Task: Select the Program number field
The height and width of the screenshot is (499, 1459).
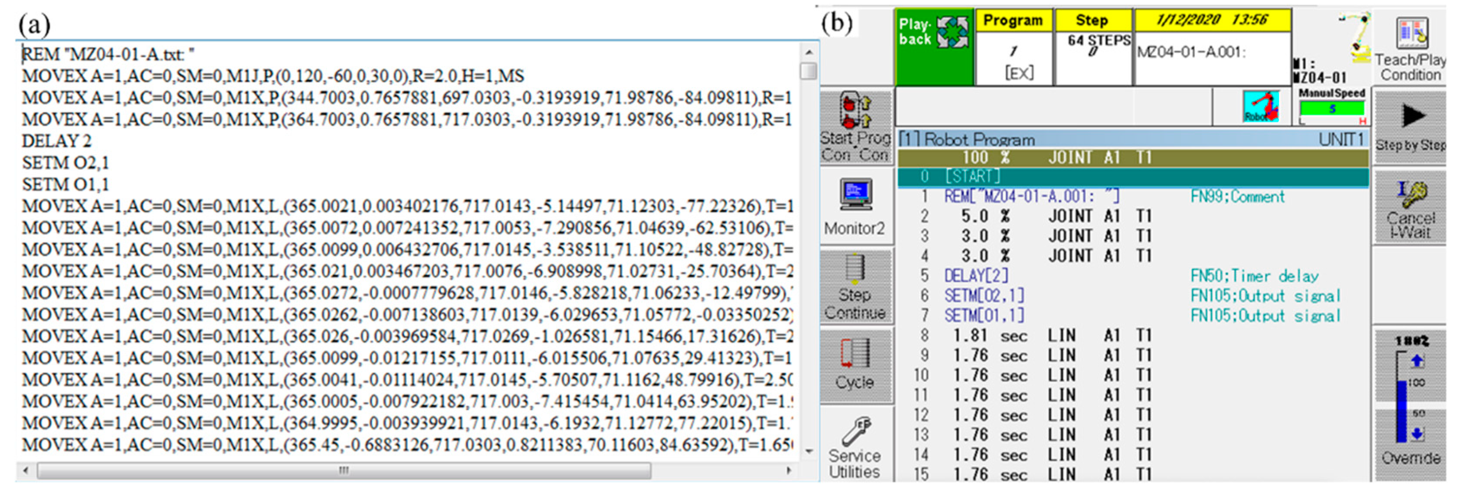Action: click(x=1013, y=57)
